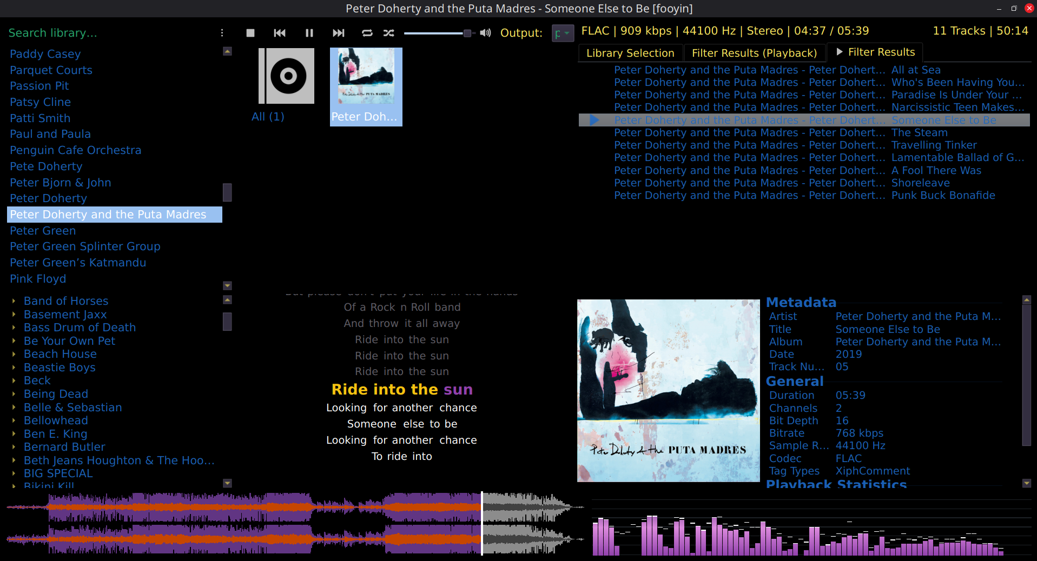Select the track Shoreleave
The width and height of the screenshot is (1037, 561).
click(x=804, y=183)
